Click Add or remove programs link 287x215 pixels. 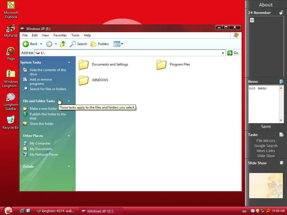click(x=41, y=81)
